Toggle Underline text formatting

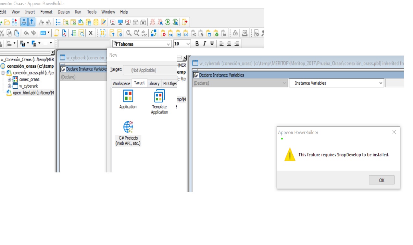pos(212,44)
